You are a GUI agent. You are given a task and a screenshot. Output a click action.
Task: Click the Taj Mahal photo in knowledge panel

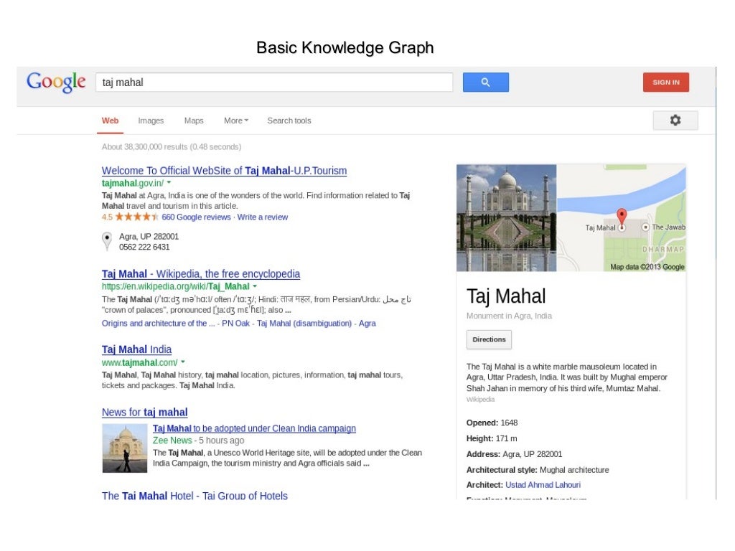click(506, 218)
